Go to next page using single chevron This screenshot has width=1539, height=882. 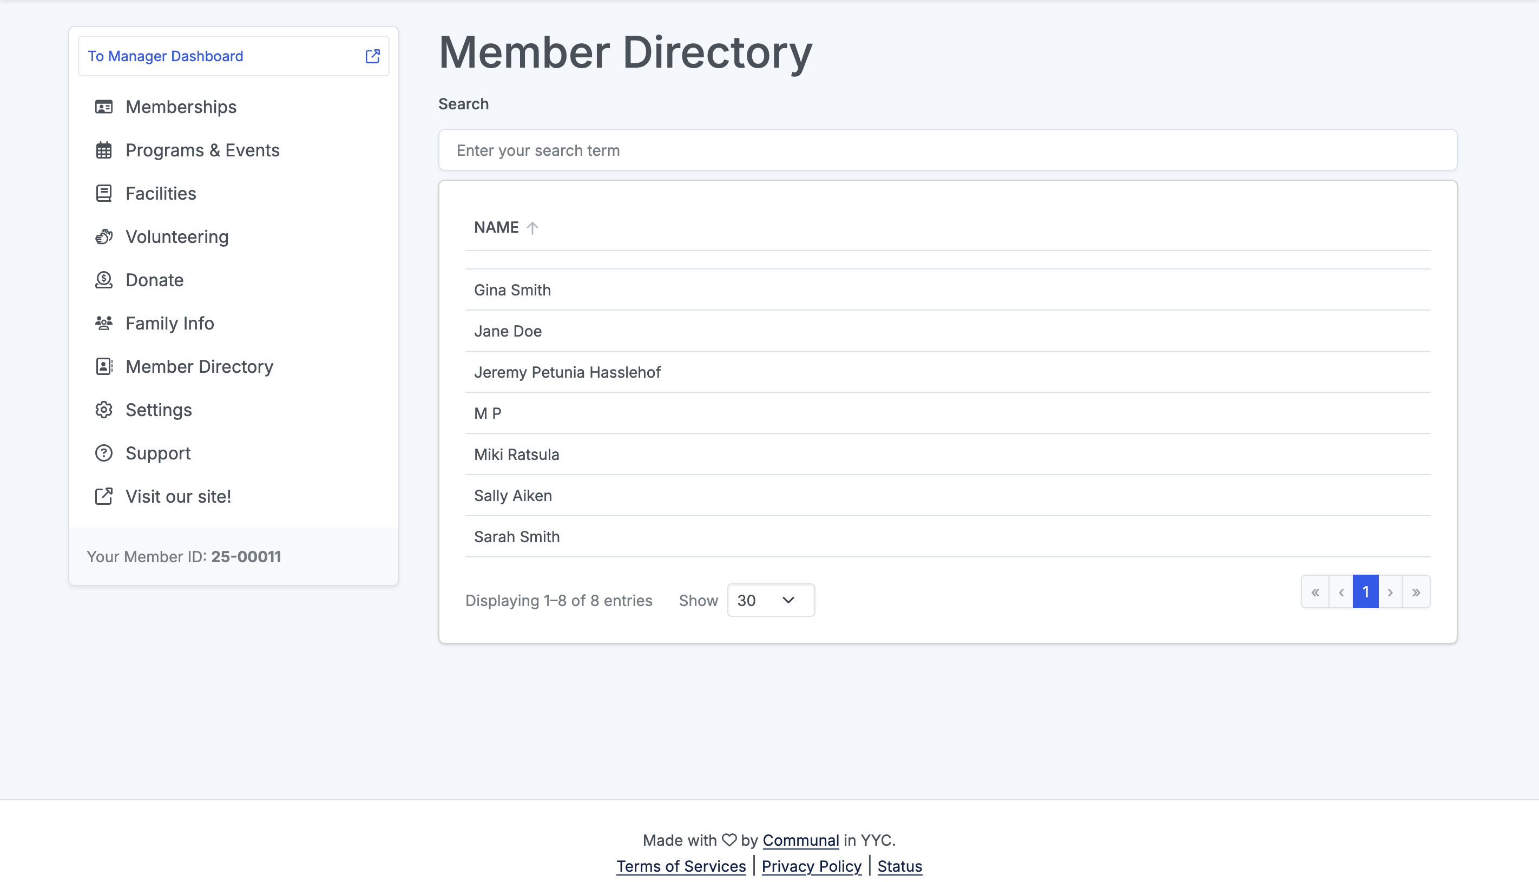(x=1390, y=592)
